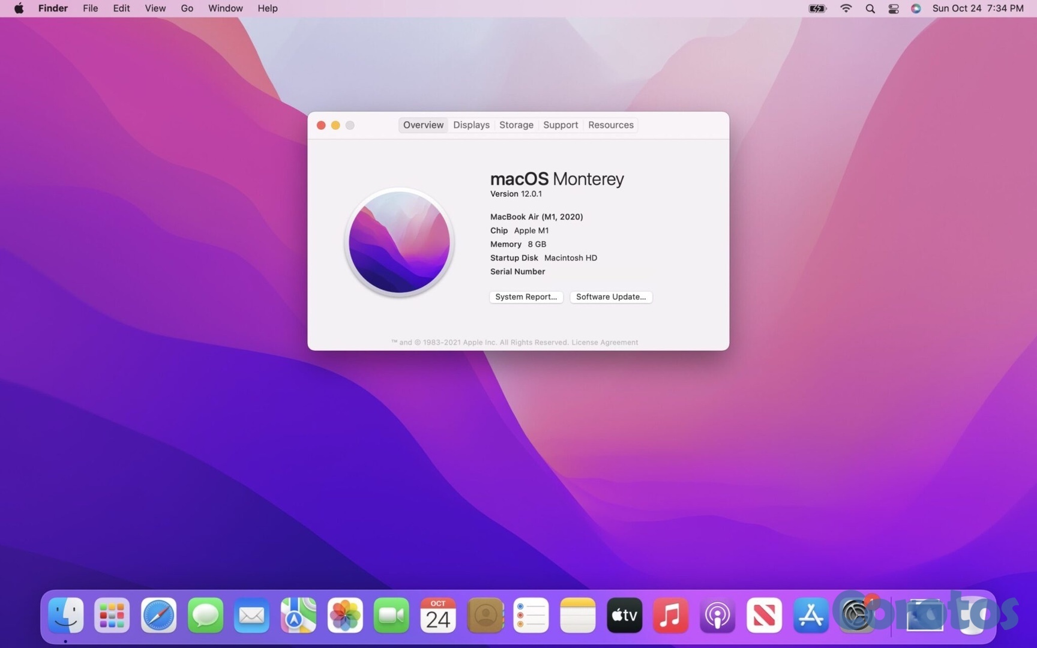Open Spotlight search in the menu bar

870,8
